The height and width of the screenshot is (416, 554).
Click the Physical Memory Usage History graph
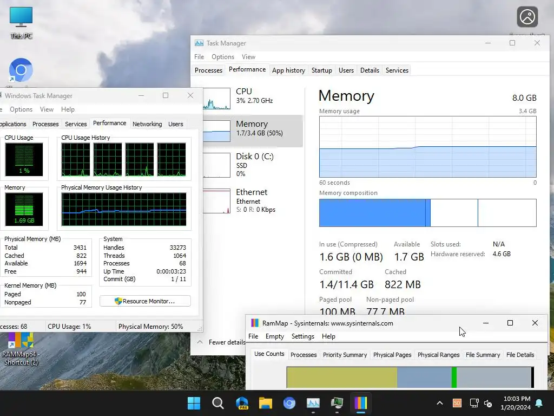[x=124, y=210]
